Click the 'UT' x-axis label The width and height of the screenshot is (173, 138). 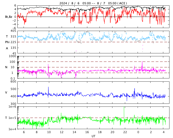[x=93, y=136]
